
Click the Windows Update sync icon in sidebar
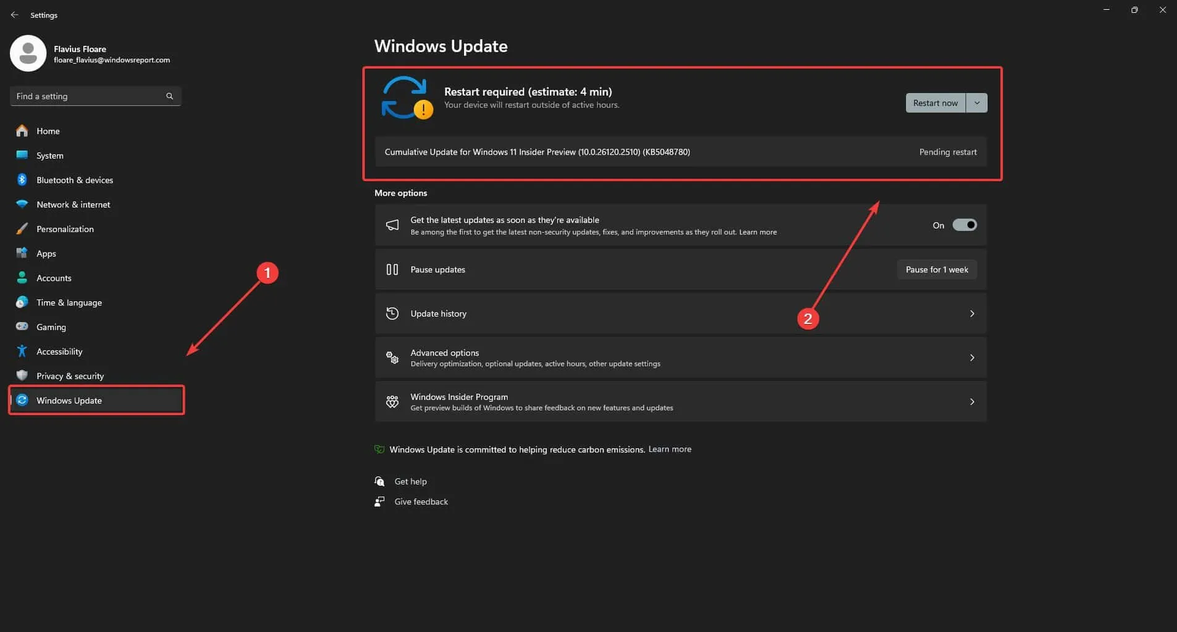pyautogui.click(x=22, y=400)
